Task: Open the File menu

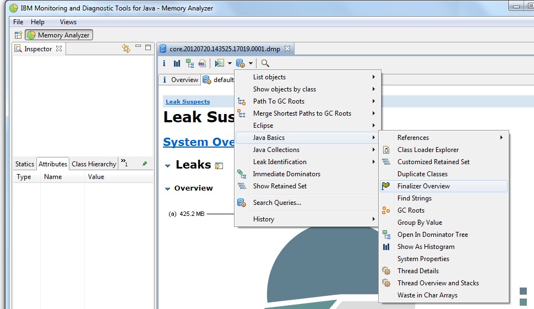Action: (18, 22)
